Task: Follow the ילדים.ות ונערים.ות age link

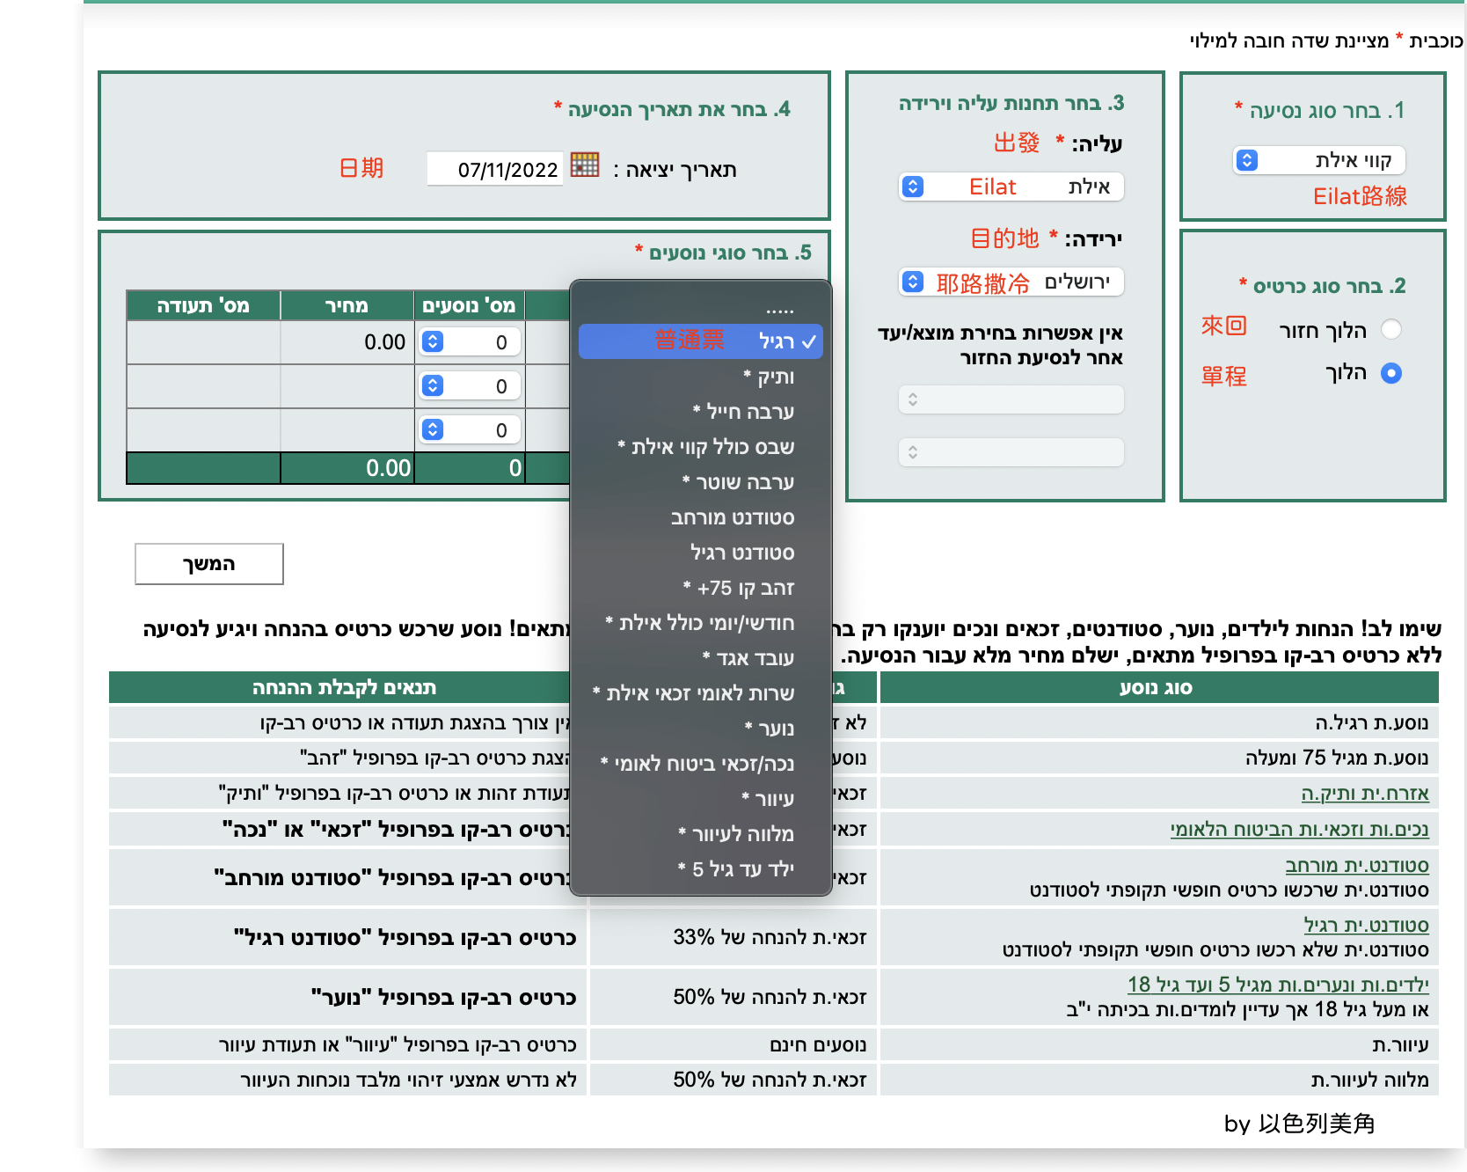Action: [x=1279, y=985]
